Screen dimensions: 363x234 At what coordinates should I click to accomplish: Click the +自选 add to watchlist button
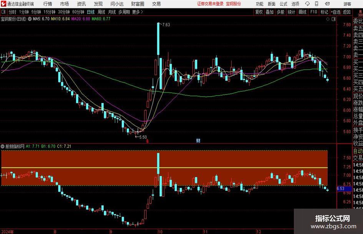(x=336, y=12)
